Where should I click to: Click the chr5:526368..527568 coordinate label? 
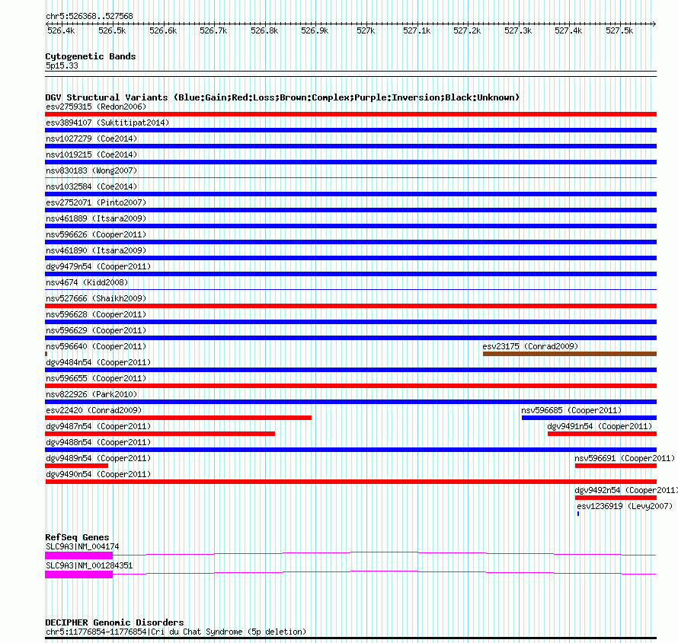(89, 16)
